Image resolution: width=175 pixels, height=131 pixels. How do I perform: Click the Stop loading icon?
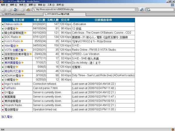[22, 10]
